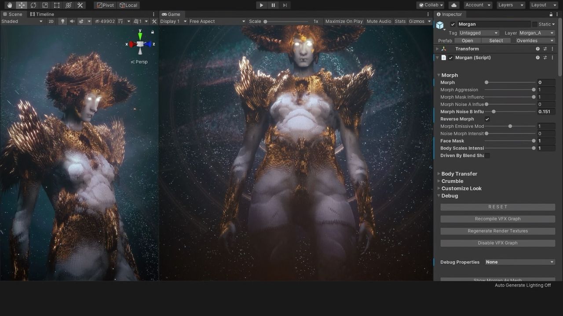Click the Recompile VFX Graph button

pyautogui.click(x=497, y=218)
